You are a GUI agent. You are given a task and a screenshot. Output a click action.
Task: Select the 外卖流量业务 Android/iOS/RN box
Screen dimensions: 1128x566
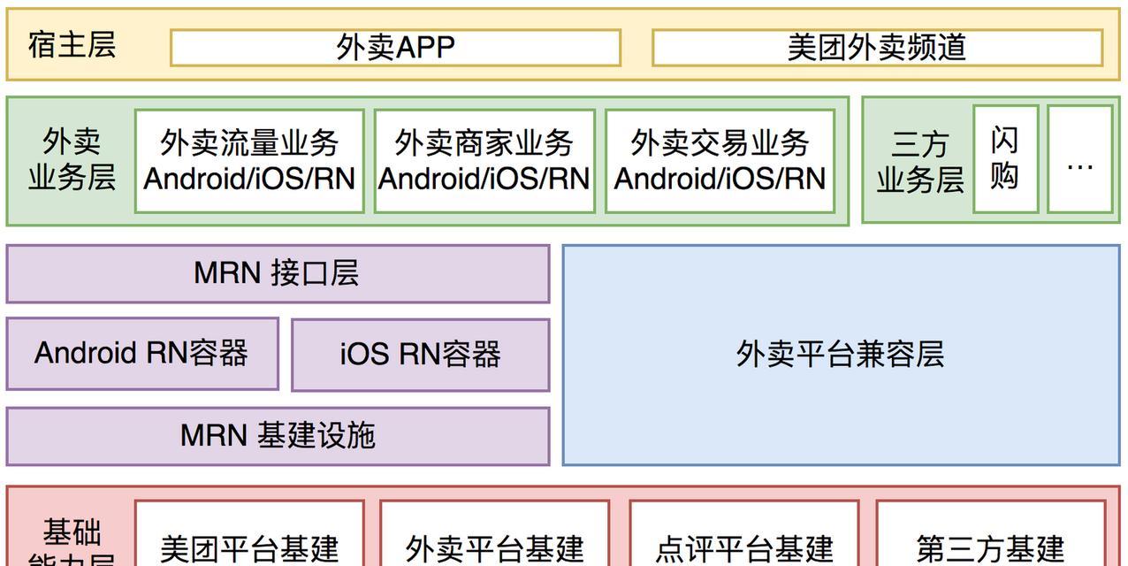point(249,161)
